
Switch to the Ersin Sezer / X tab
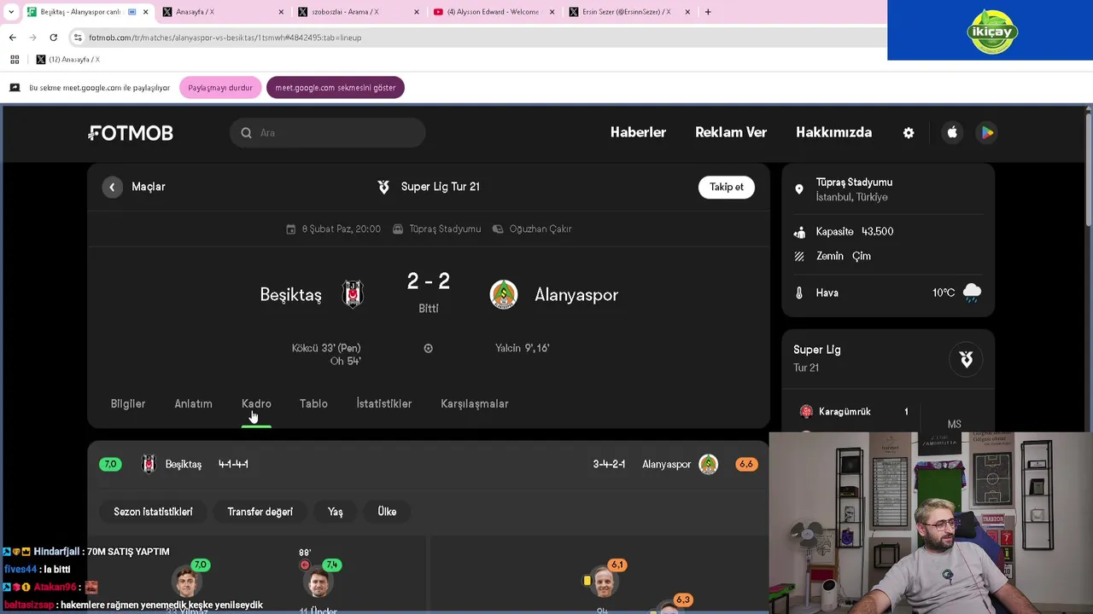pyautogui.click(x=629, y=12)
